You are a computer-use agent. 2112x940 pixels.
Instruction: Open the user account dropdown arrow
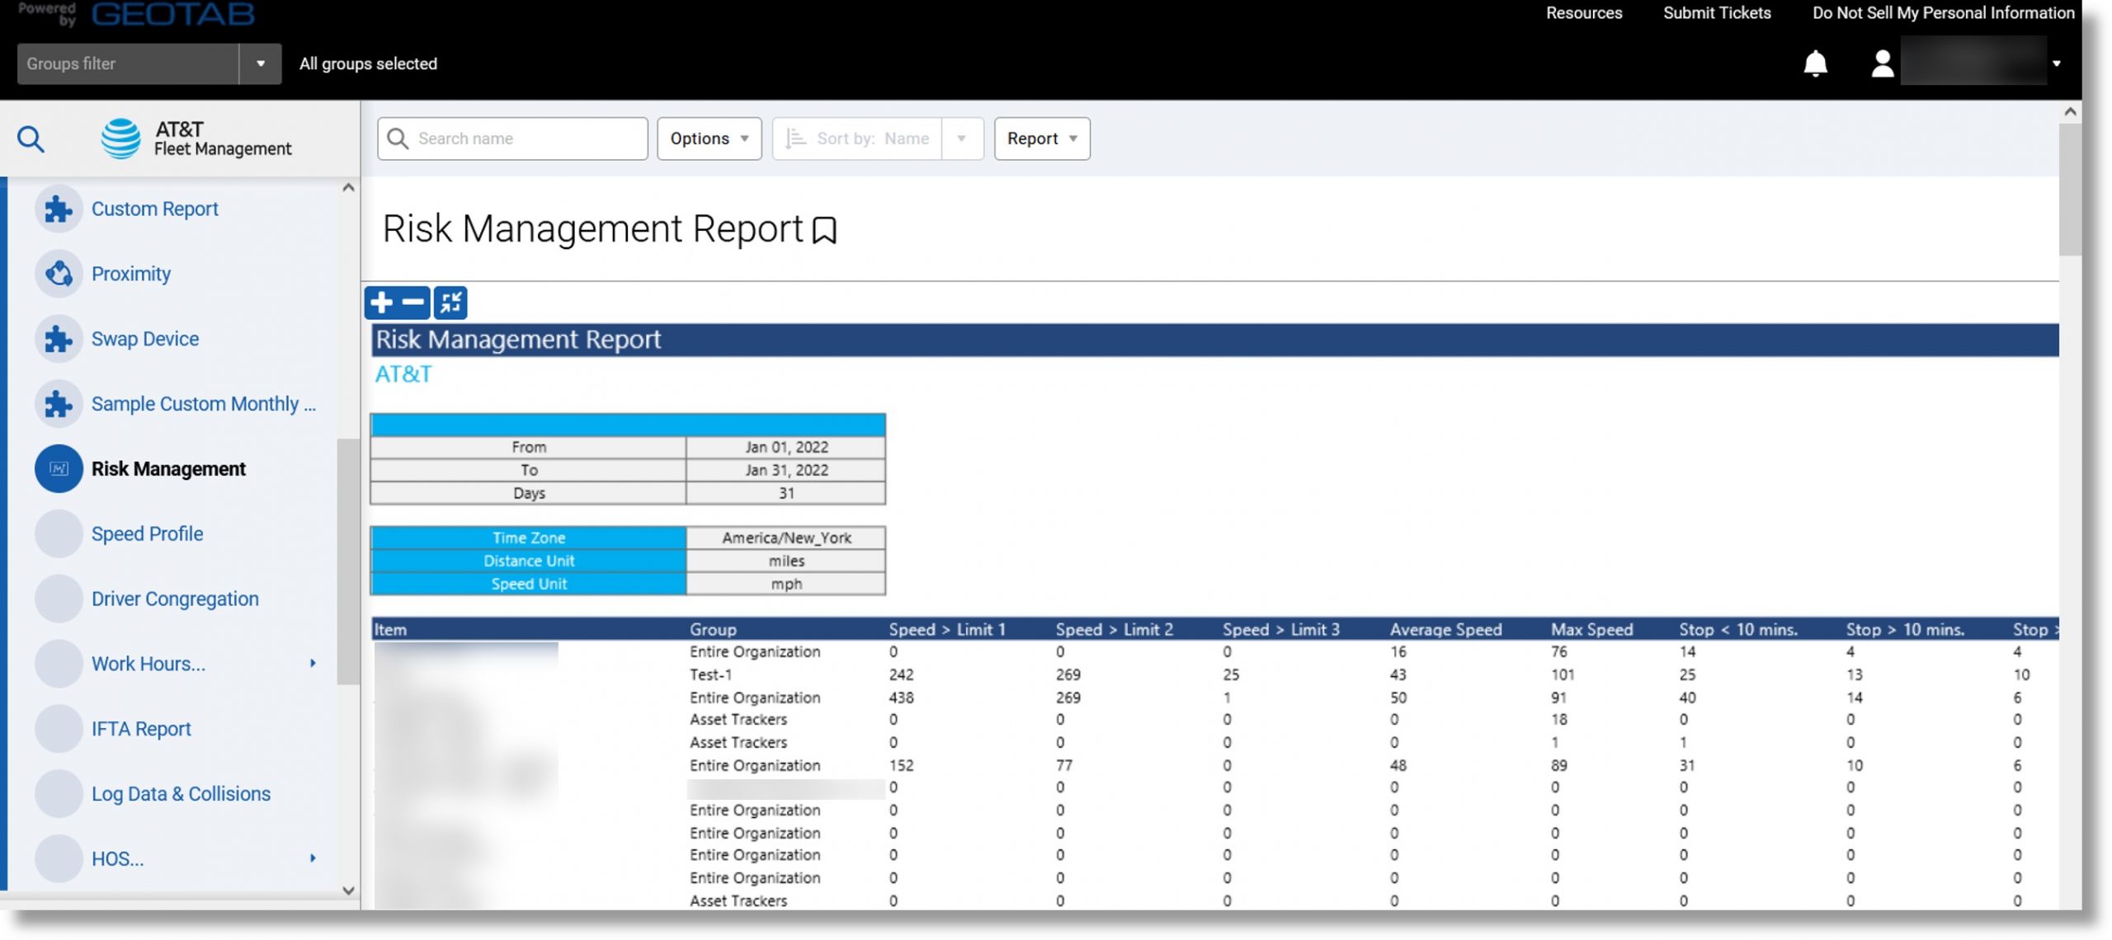tap(2057, 63)
